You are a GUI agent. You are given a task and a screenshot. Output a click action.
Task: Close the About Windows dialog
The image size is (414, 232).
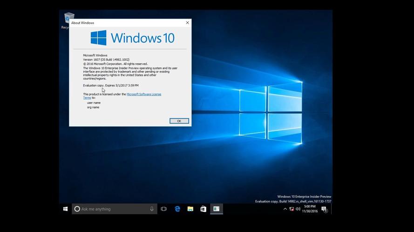coord(188,23)
